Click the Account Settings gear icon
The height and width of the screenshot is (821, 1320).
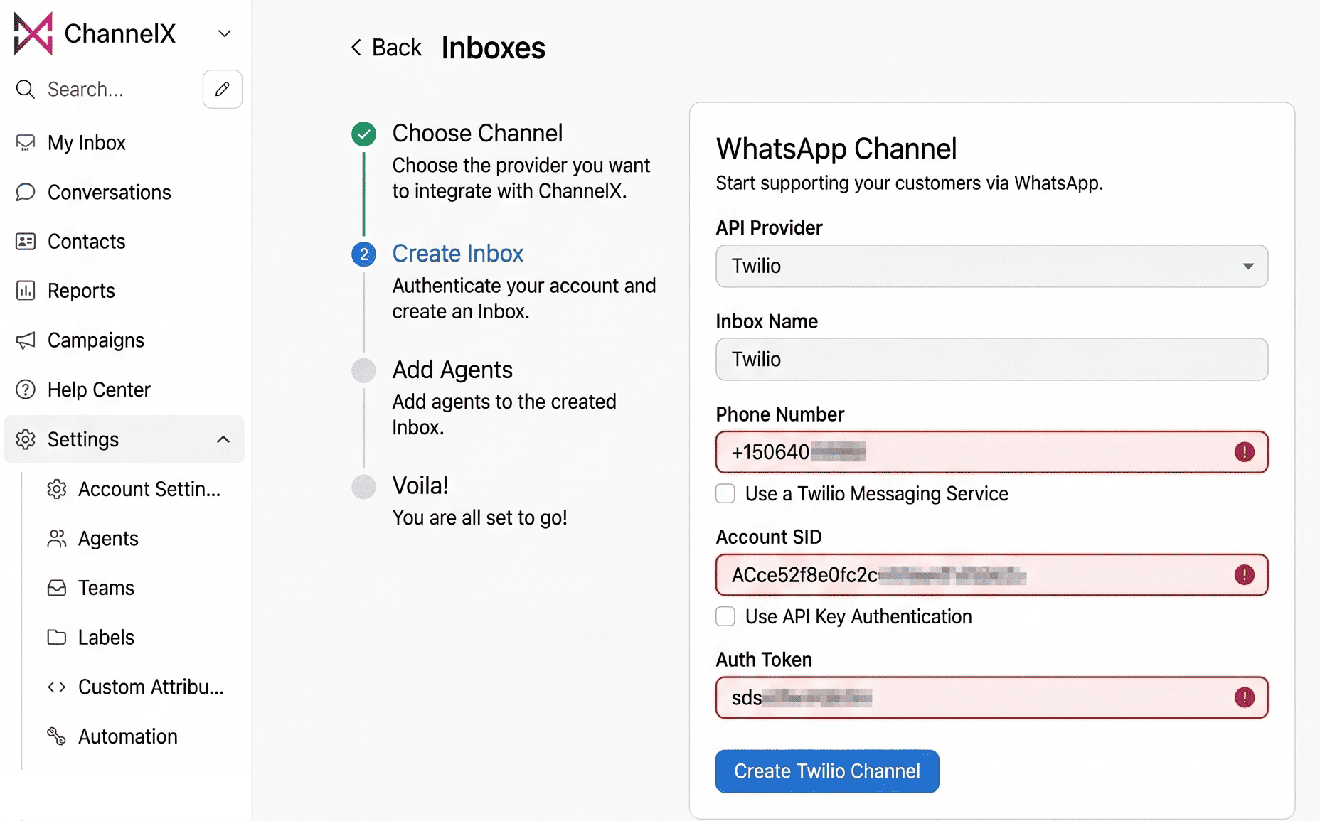click(57, 489)
